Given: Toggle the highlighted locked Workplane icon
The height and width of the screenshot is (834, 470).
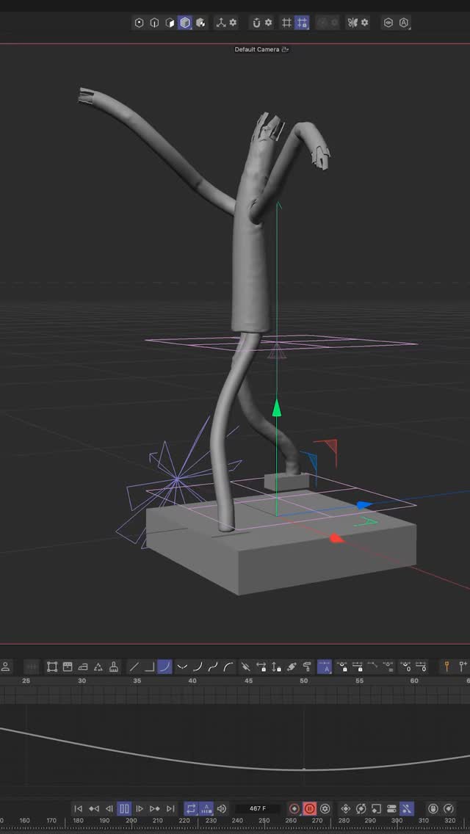Looking at the screenshot, I should pyautogui.click(x=302, y=23).
